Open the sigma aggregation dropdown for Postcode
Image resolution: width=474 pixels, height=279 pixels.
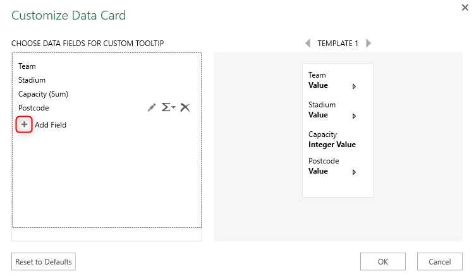click(x=167, y=108)
